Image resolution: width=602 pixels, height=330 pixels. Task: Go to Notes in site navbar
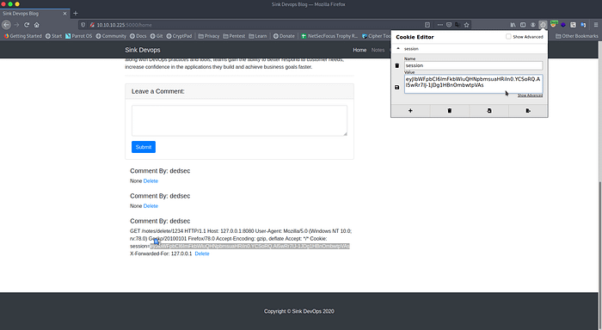378,50
